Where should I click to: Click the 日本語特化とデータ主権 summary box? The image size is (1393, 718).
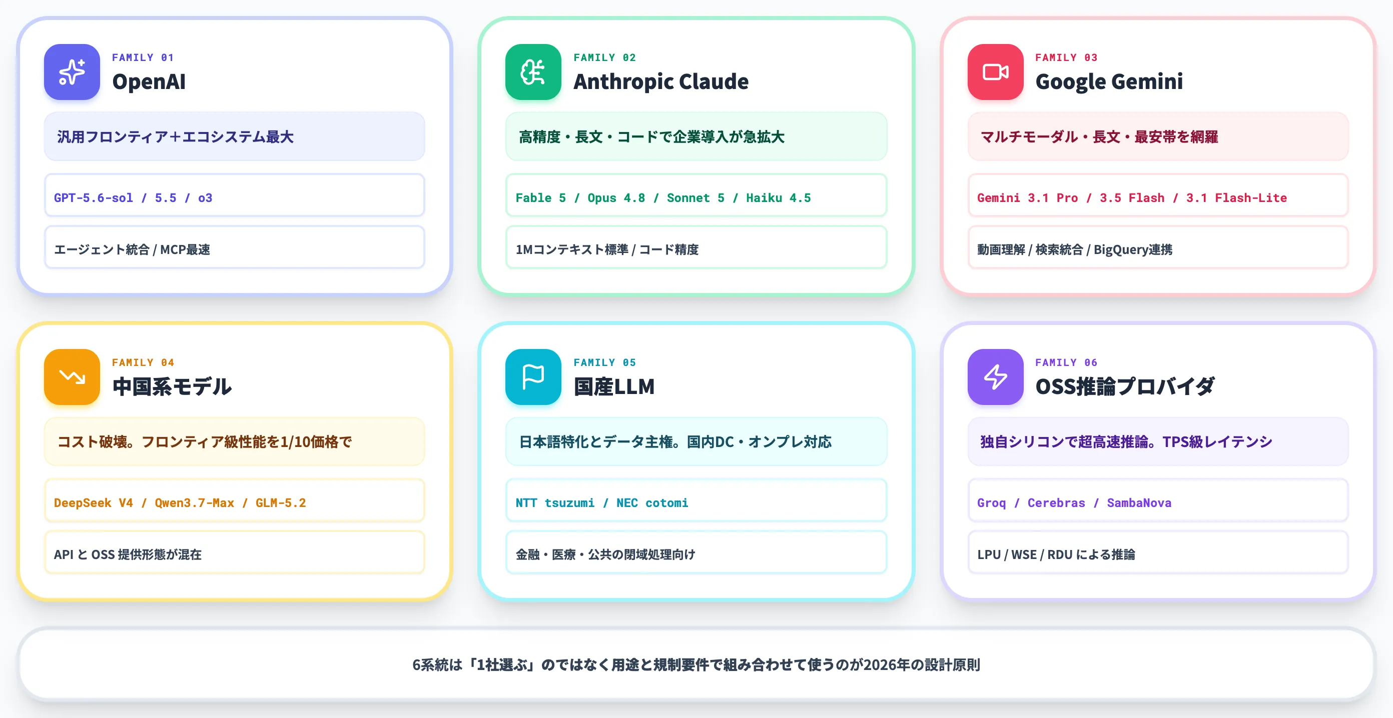coord(697,442)
